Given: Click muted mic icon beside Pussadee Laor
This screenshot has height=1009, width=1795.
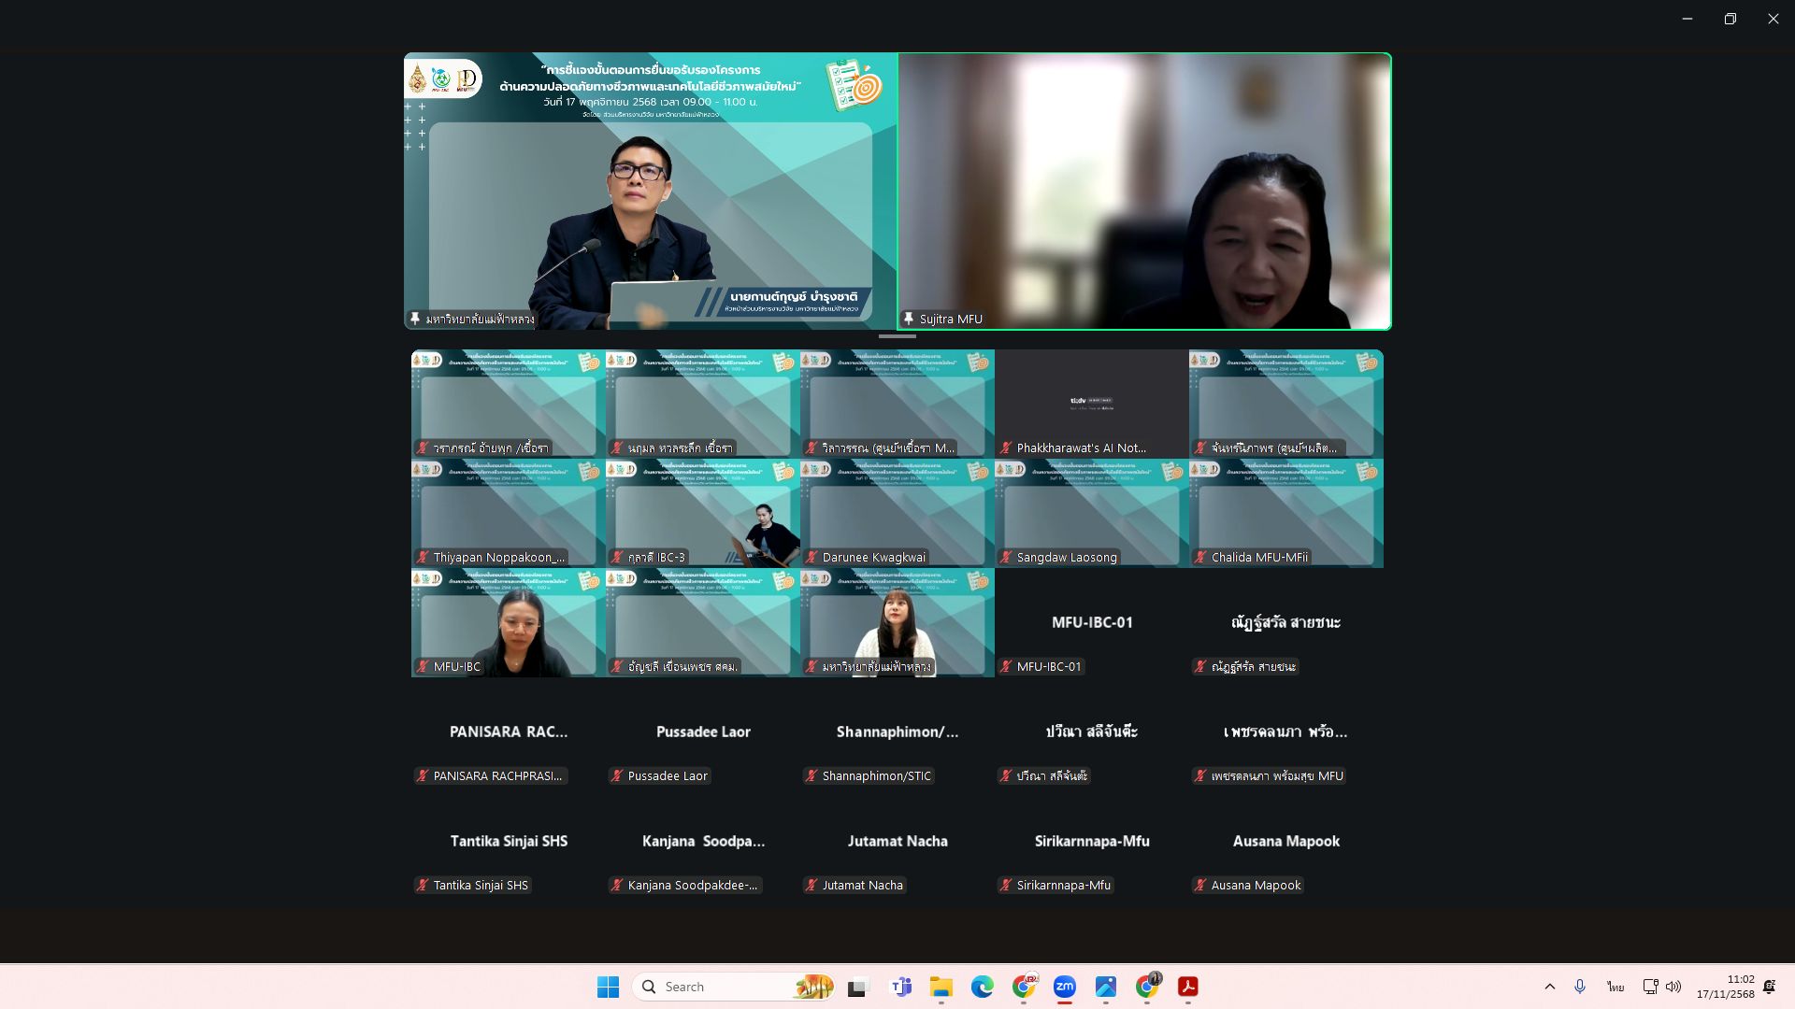Looking at the screenshot, I should click(617, 776).
